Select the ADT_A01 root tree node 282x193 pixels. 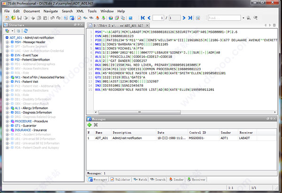30,38
